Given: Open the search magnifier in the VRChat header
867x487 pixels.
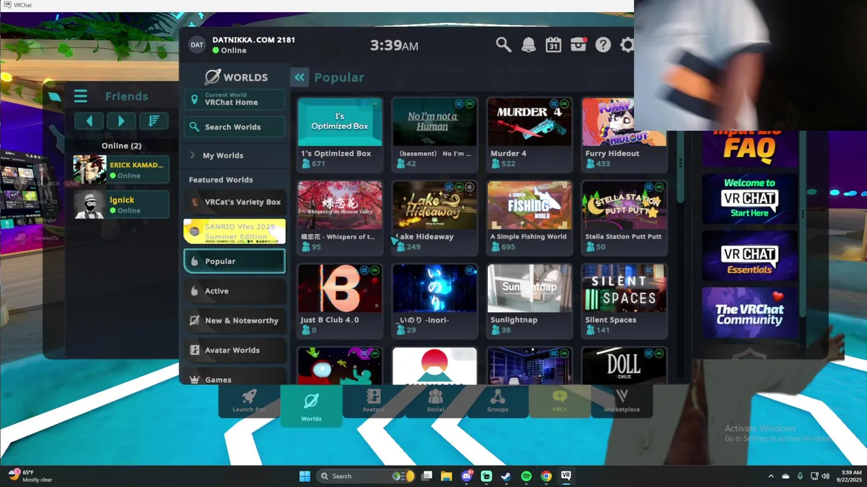Looking at the screenshot, I should (503, 45).
